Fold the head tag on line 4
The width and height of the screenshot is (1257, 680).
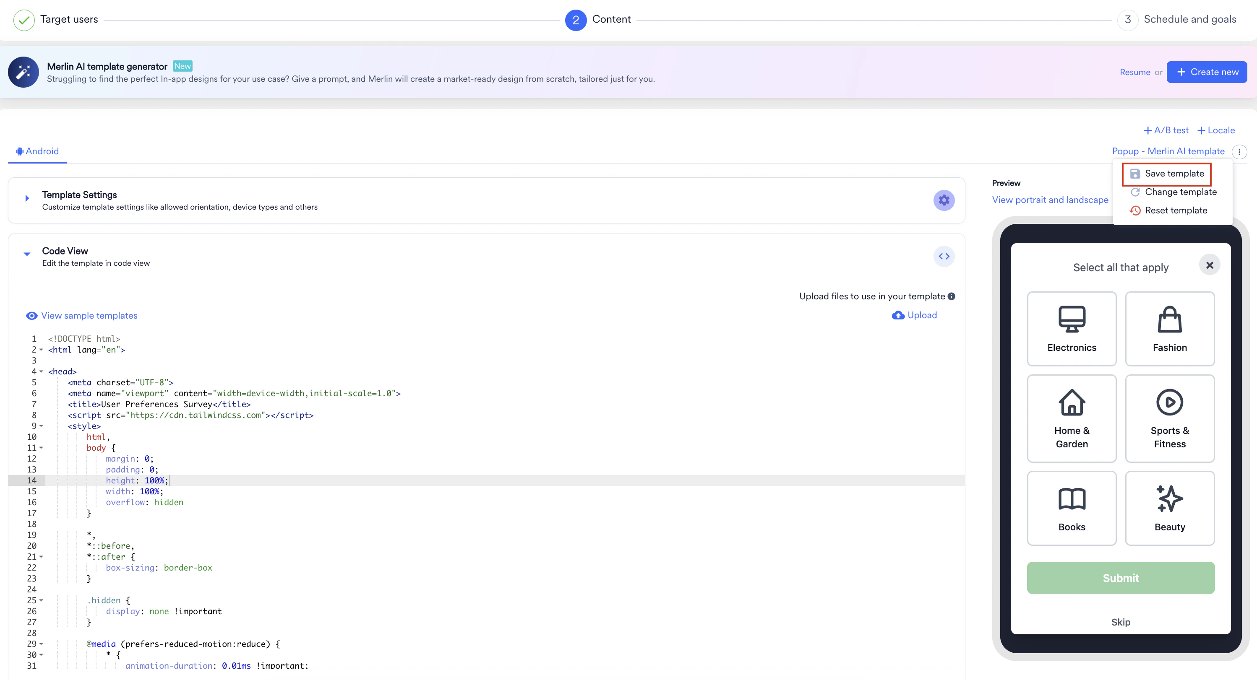[x=42, y=371]
